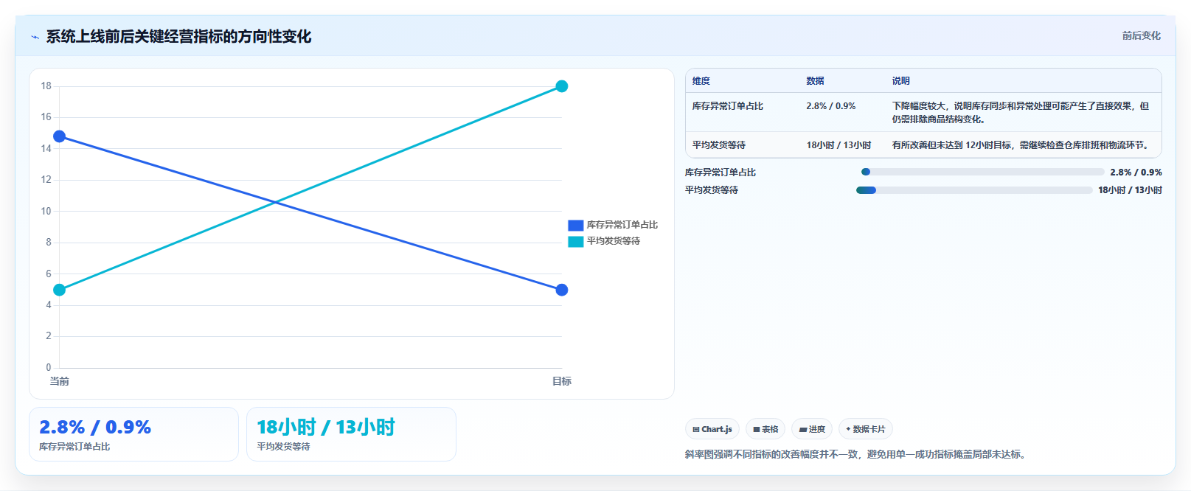Select the cyan data point at 目标

[562, 86]
